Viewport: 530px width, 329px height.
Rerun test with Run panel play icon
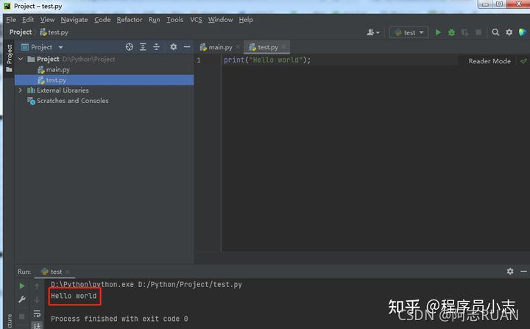pos(21,286)
